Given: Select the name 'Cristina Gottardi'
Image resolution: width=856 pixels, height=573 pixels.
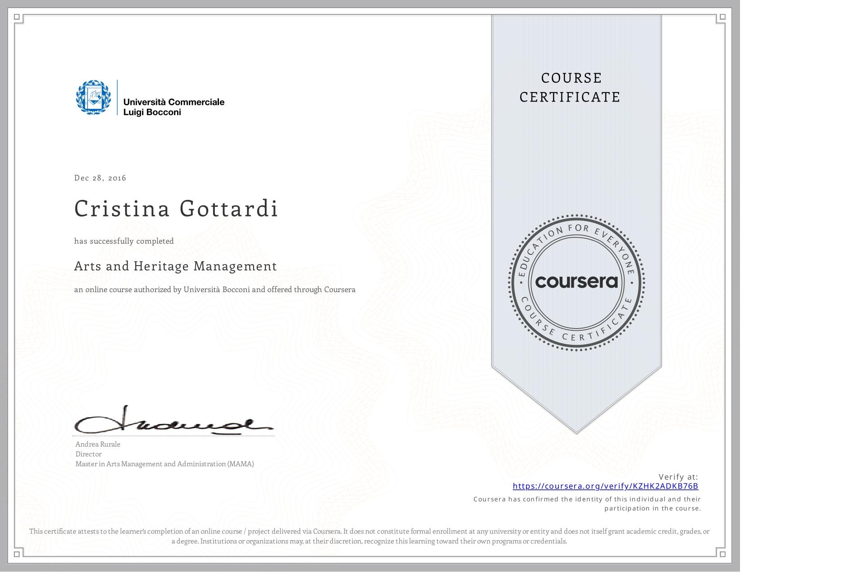Looking at the screenshot, I should (x=176, y=209).
